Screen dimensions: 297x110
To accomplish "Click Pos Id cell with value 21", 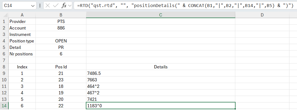I will [61, 73].
